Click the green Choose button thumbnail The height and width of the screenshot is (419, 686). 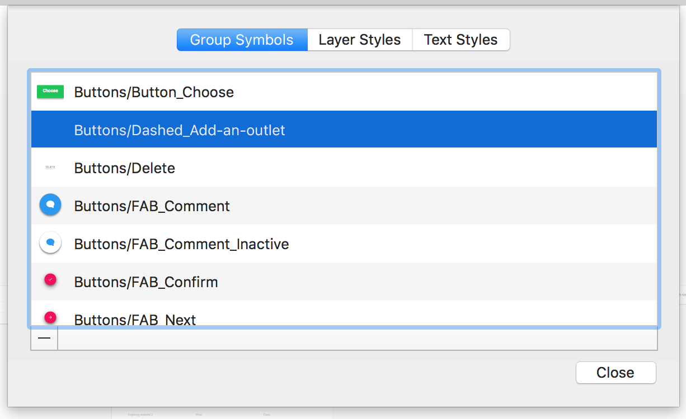[x=50, y=92]
